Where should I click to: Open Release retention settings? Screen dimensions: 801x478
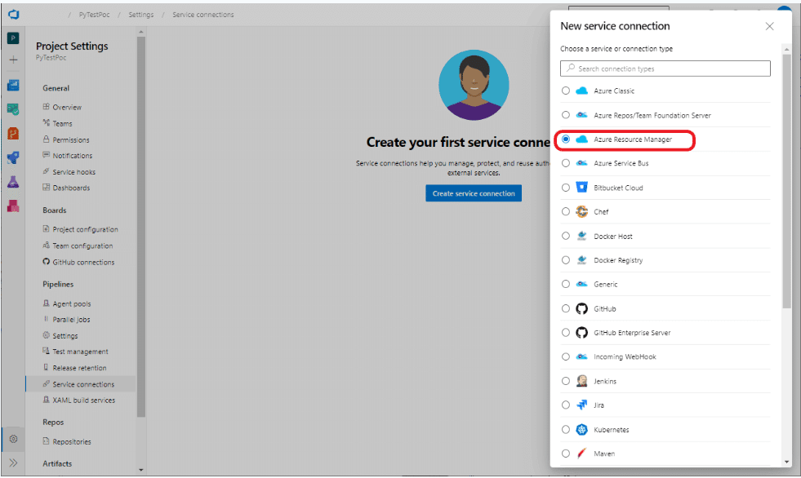click(x=79, y=368)
